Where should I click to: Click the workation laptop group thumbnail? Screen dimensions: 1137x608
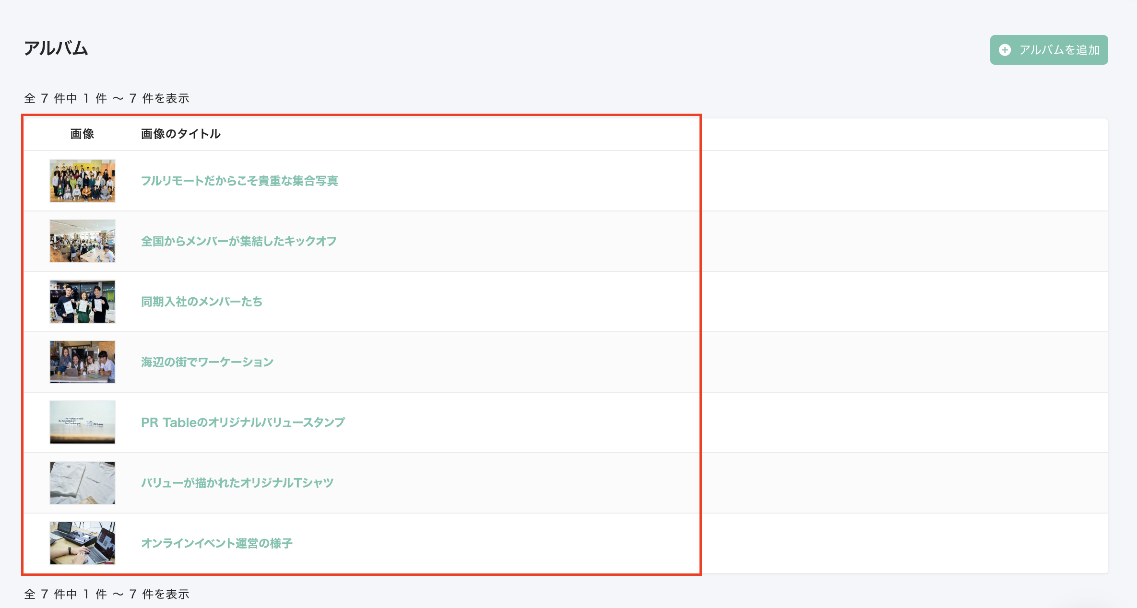click(83, 362)
